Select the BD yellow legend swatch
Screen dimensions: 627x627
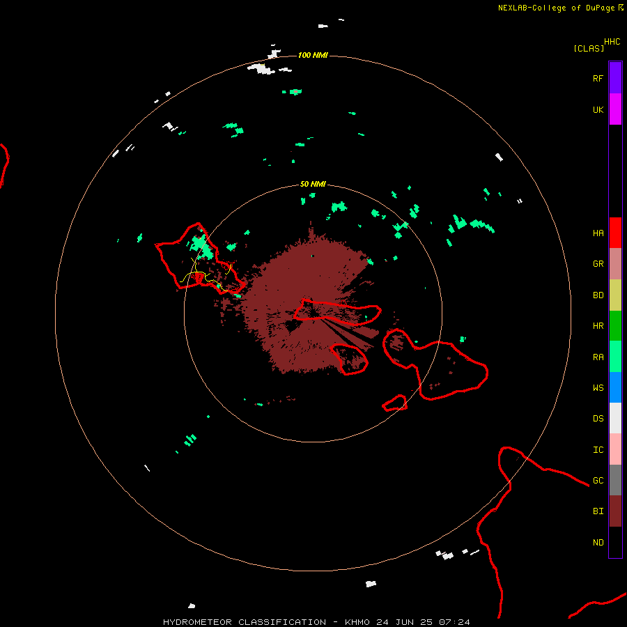point(615,295)
